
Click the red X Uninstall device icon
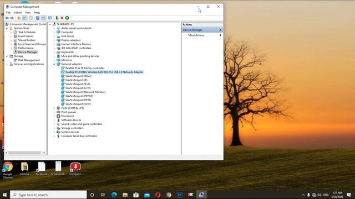coord(62,18)
